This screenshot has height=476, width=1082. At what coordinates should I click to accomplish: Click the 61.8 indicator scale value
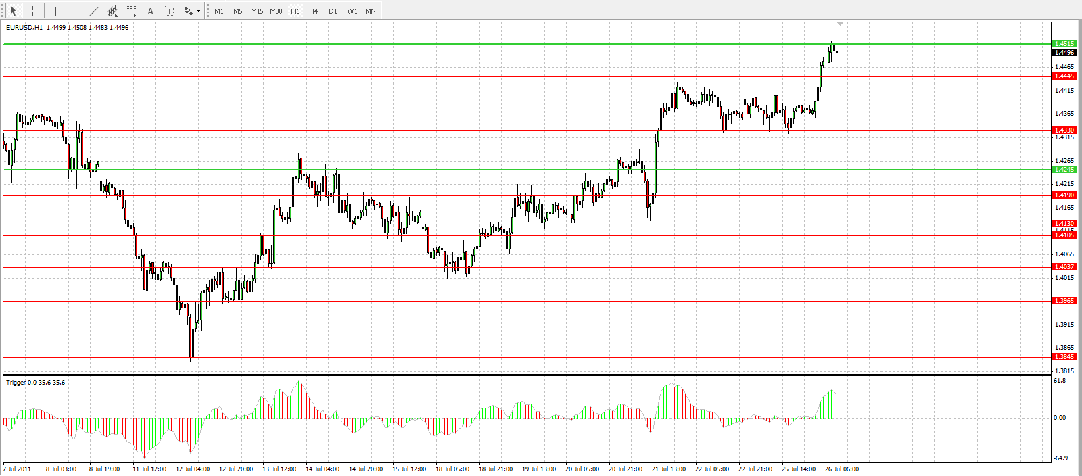[1060, 381]
